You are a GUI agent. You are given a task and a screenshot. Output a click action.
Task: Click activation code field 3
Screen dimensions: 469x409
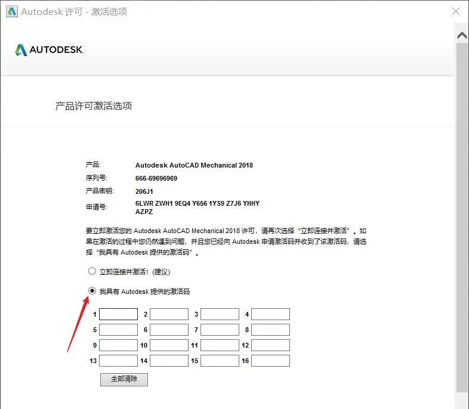pos(220,314)
